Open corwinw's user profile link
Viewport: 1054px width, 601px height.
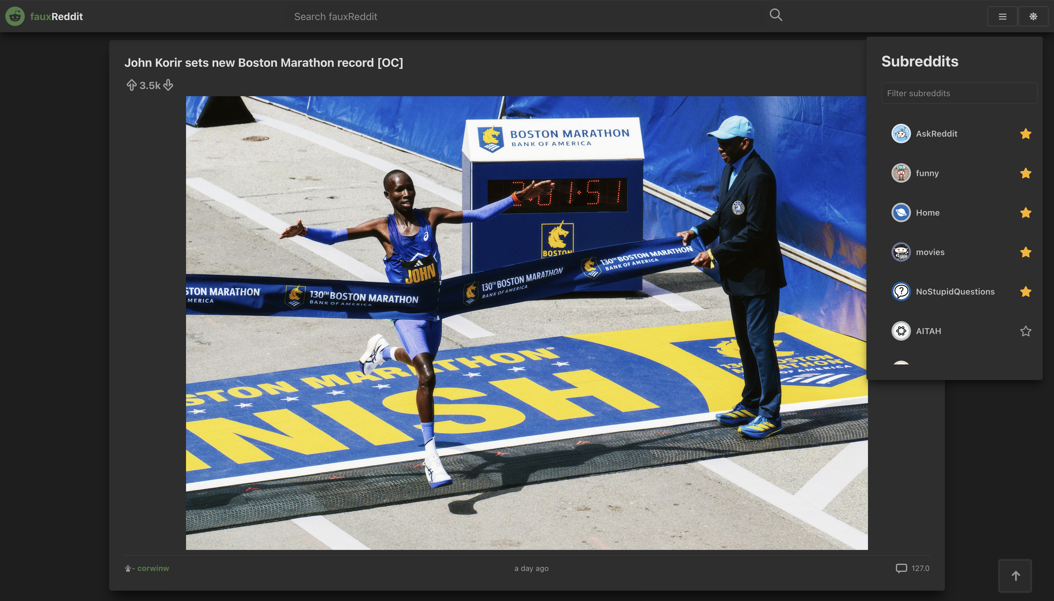153,568
